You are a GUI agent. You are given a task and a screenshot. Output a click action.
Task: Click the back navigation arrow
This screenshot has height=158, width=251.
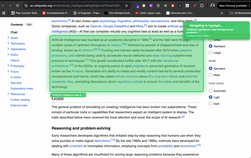(x=3, y=5)
